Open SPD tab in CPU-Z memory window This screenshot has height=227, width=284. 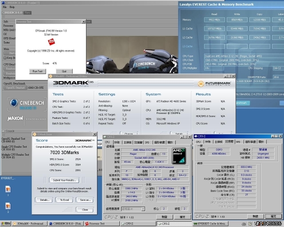click(x=238, y=142)
